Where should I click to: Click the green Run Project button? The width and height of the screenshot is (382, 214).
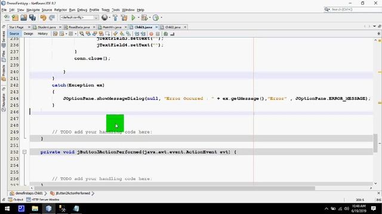pyautogui.click(x=133, y=17)
